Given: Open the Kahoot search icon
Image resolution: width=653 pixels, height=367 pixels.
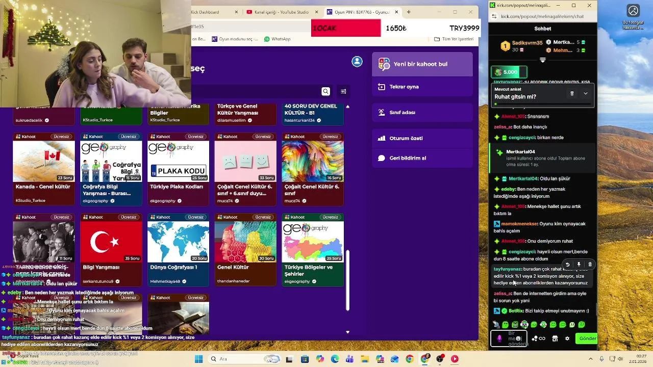Looking at the screenshot, I should (x=325, y=91).
